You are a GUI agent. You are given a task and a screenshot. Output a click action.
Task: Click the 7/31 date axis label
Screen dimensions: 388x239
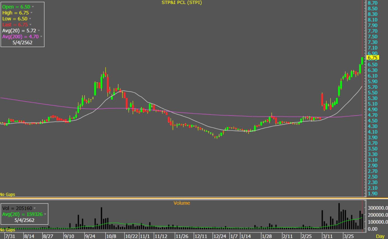(x=10, y=236)
